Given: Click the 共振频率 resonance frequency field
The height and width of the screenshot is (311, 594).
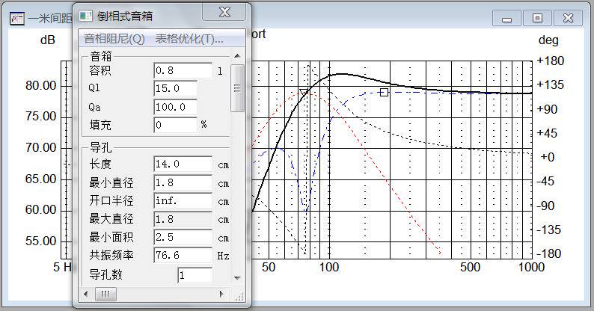Looking at the screenshot, I should pos(183,256).
